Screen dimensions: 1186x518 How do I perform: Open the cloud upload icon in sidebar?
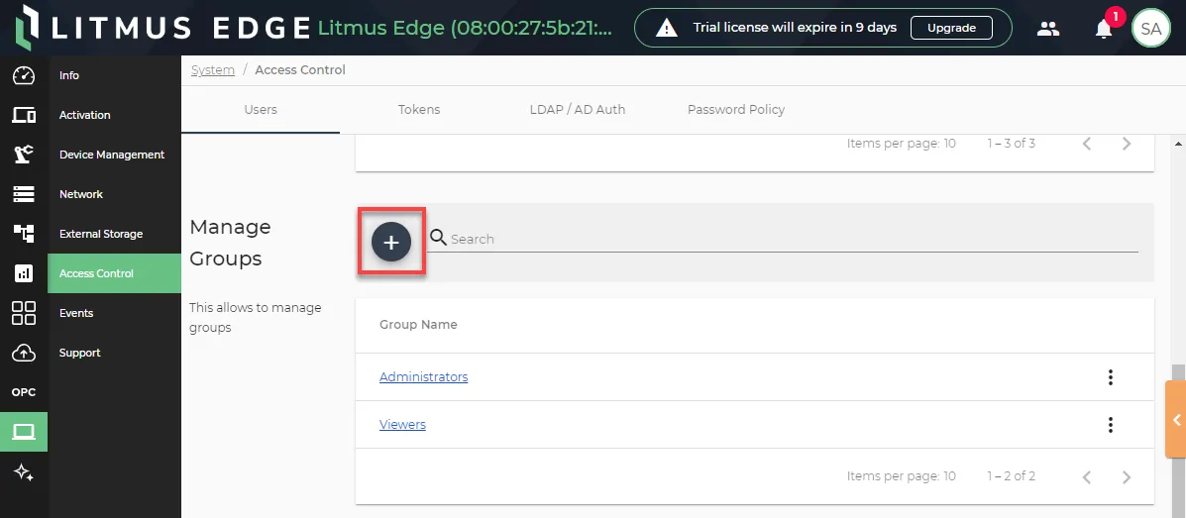coord(24,353)
